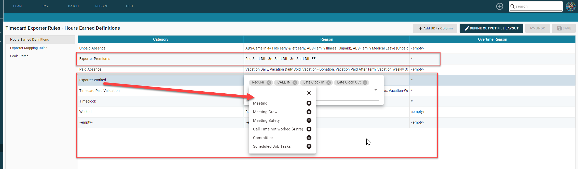This screenshot has height=169, width=578.
Task: Select Committee item text
Action: coord(263,138)
